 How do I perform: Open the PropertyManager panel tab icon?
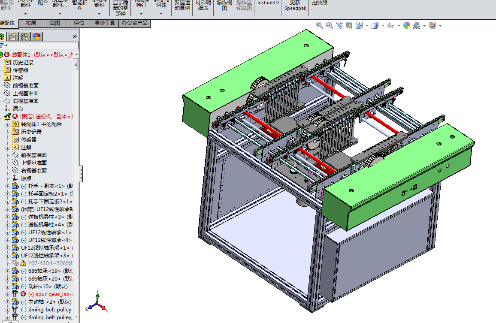pyautogui.click(x=13, y=36)
